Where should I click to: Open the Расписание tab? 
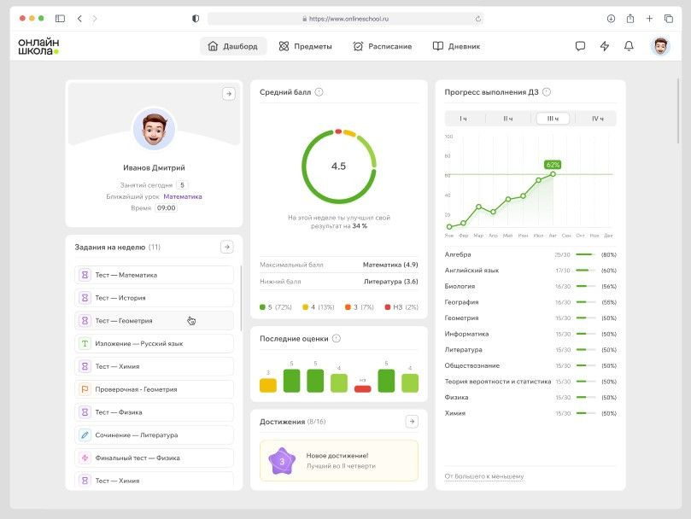(382, 46)
